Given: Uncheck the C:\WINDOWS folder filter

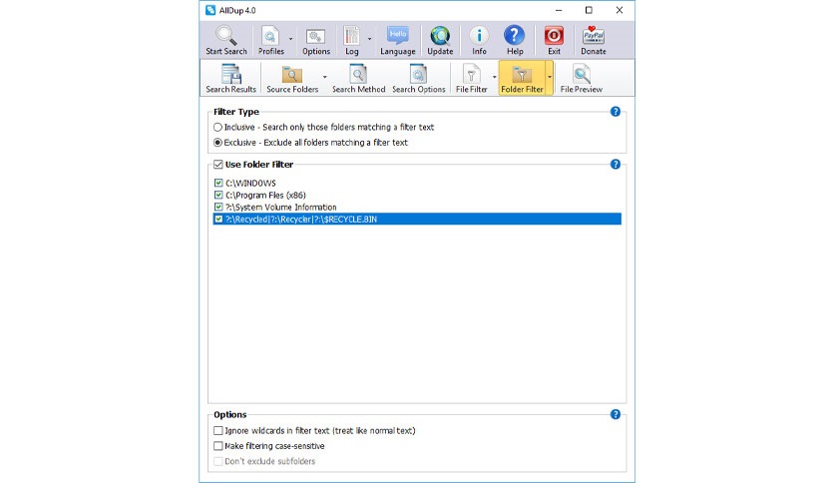Looking at the screenshot, I should click(x=218, y=183).
